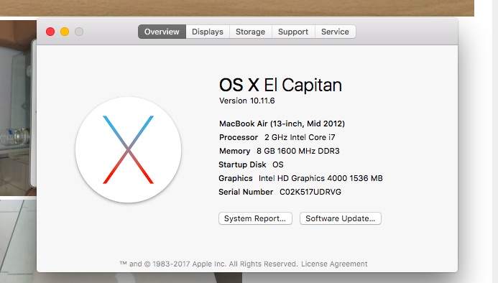Select the Service tab
This screenshot has height=283, width=498.
pos(335,32)
